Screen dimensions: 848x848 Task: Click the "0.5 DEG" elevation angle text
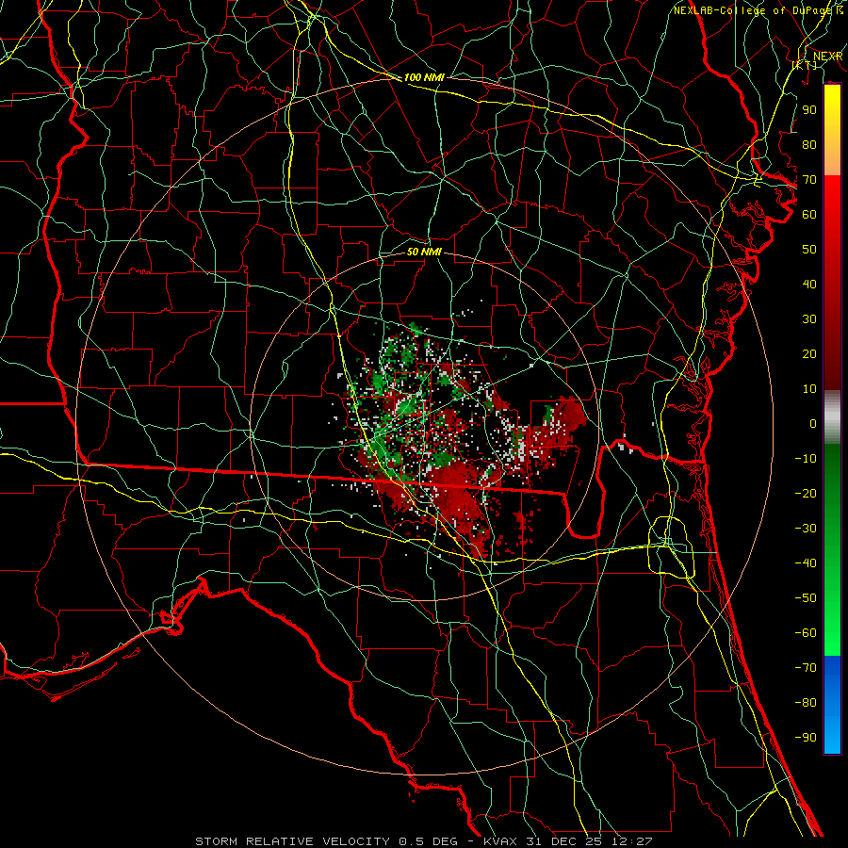tap(428, 841)
